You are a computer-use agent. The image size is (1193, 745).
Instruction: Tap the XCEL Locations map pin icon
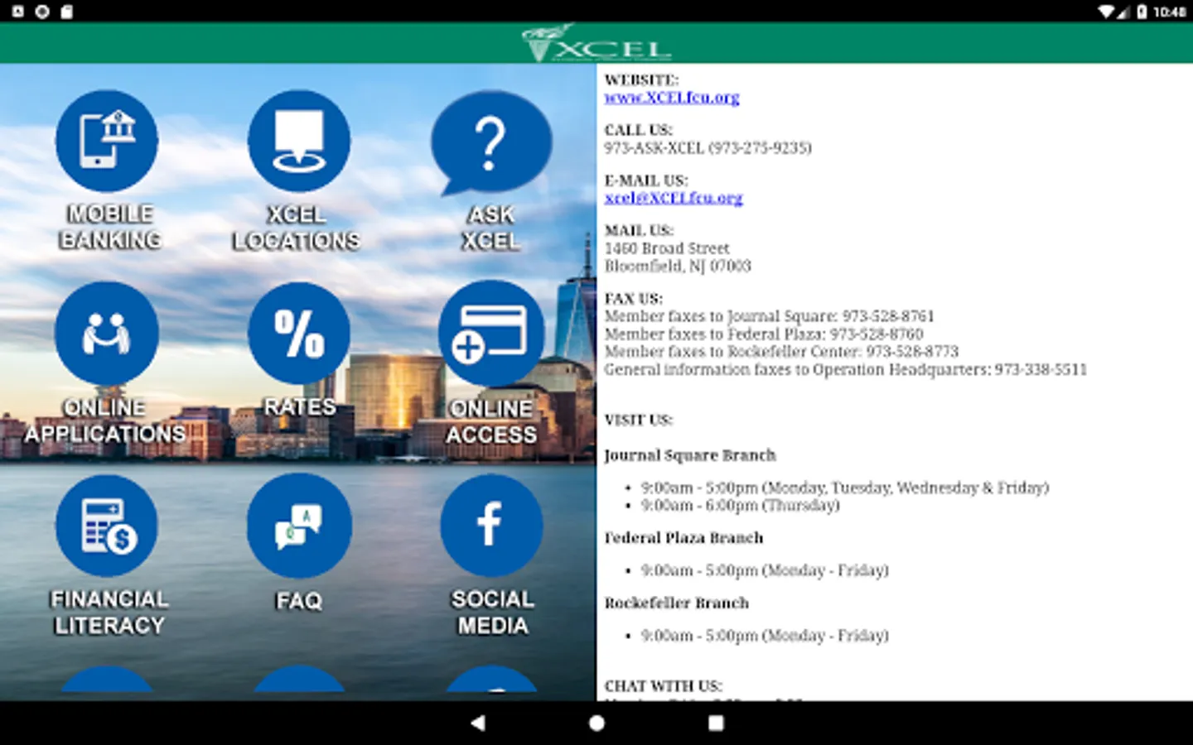[299, 142]
